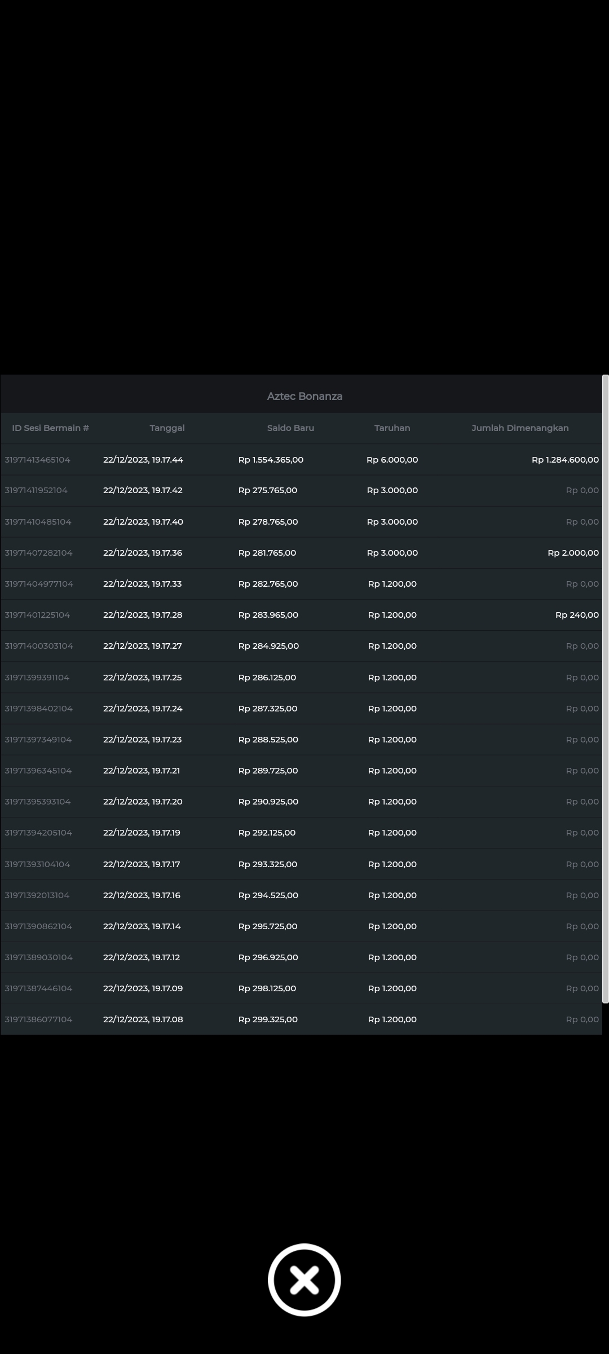Select balance Rp 1.554.365,00 cell
This screenshot has height=1354, width=609.
coord(271,460)
